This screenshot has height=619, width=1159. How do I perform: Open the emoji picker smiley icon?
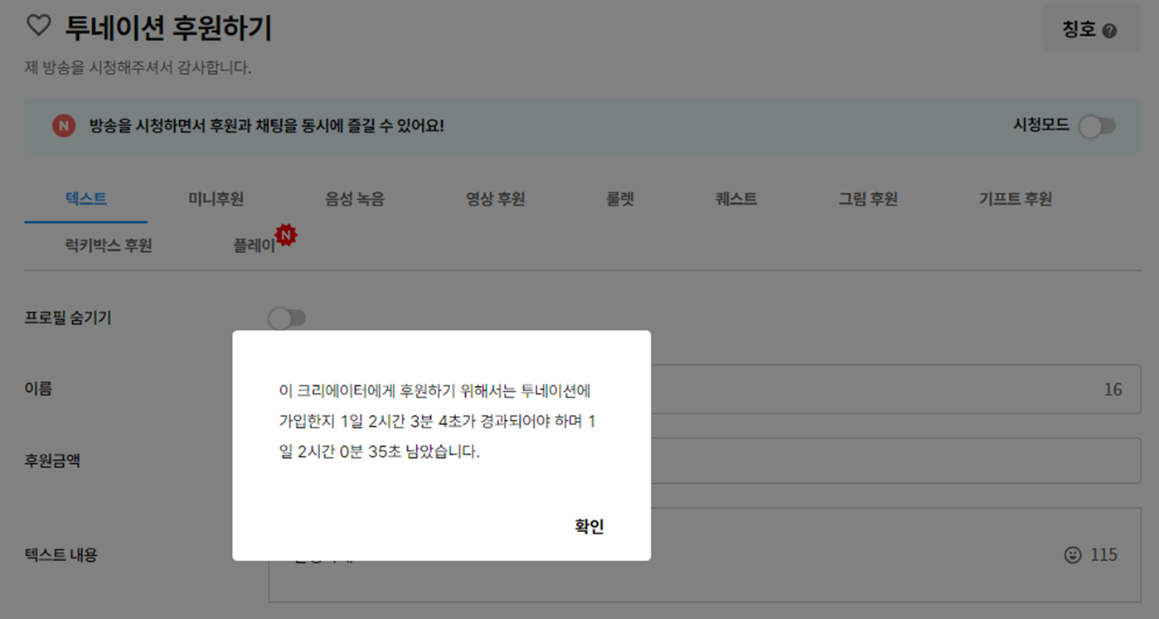[1073, 554]
